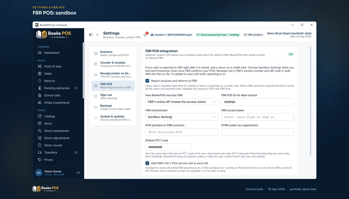Screen dimensions: 349x199
Task: Go back with the arrow icon
Action: pyautogui.click(x=98, y=35)
